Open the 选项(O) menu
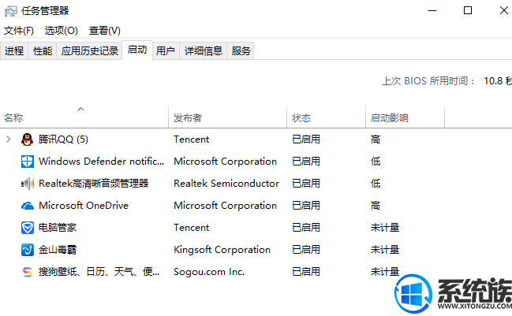This screenshot has width=512, height=316. pos(62,31)
